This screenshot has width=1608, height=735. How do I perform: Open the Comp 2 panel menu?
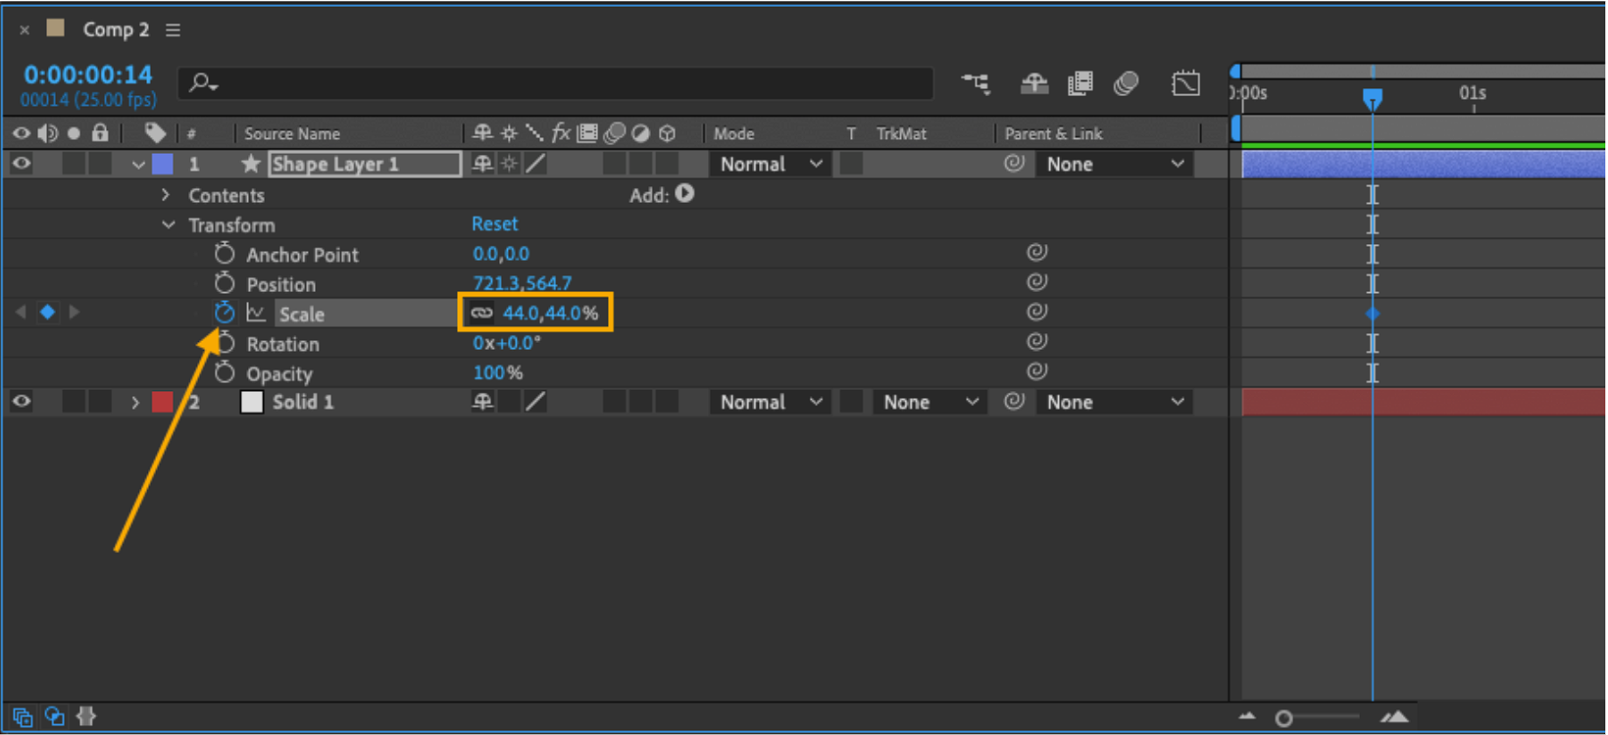pos(173,30)
